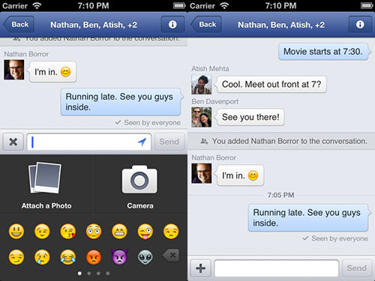Tap 'I'm in.' message in left screen

(52, 72)
